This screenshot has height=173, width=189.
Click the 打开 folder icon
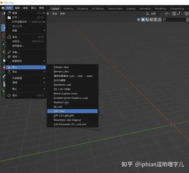click(9, 17)
